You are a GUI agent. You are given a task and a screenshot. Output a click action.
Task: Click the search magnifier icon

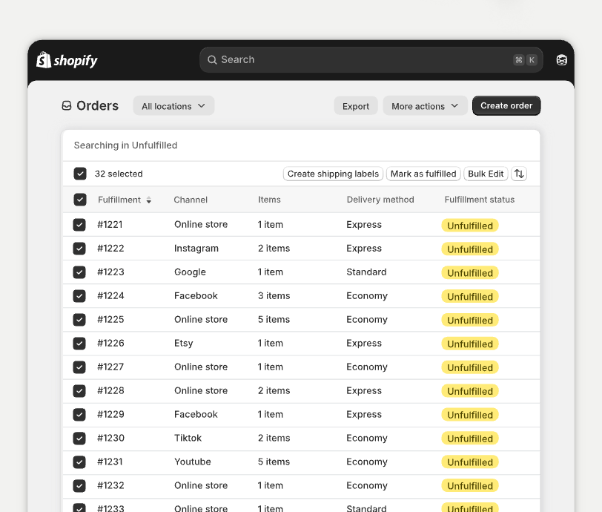tap(212, 60)
